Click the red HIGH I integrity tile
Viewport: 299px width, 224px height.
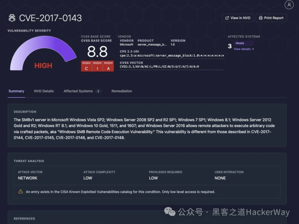pos(97,66)
